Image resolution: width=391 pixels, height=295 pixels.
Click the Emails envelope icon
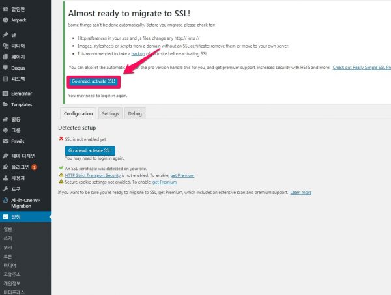click(5, 141)
